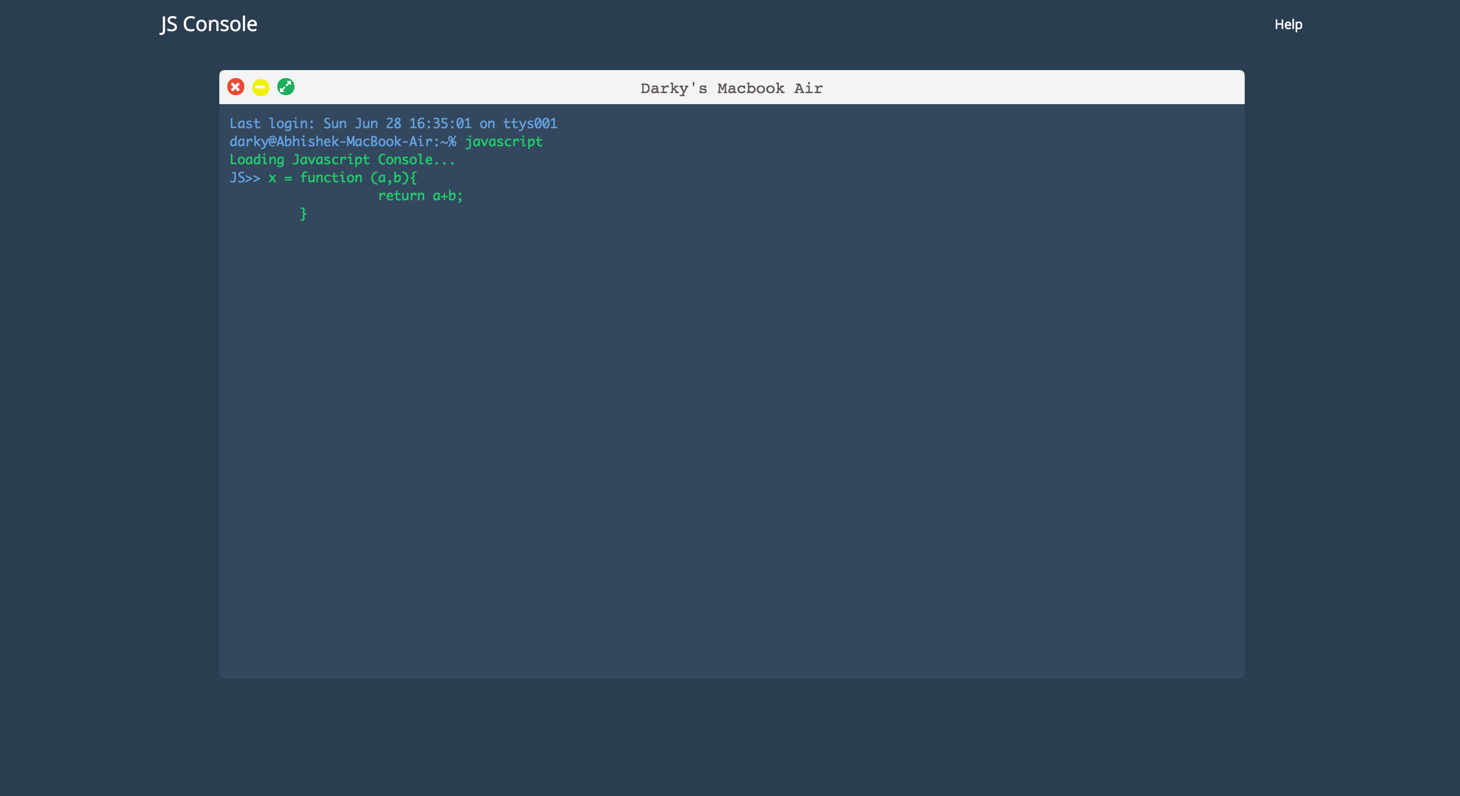The image size is (1460, 796).
Task: Click the 16:35:01 timestamp text
Action: click(440, 124)
